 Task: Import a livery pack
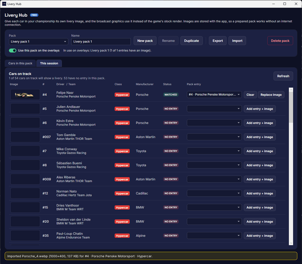(x=237, y=41)
